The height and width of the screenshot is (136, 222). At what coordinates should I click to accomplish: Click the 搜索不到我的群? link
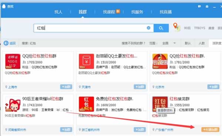[133, 43]
